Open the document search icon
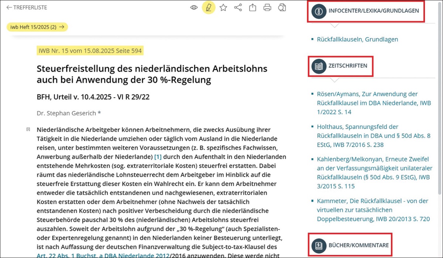The width and height of the screenshot is (443, 258). click(282, 8)
